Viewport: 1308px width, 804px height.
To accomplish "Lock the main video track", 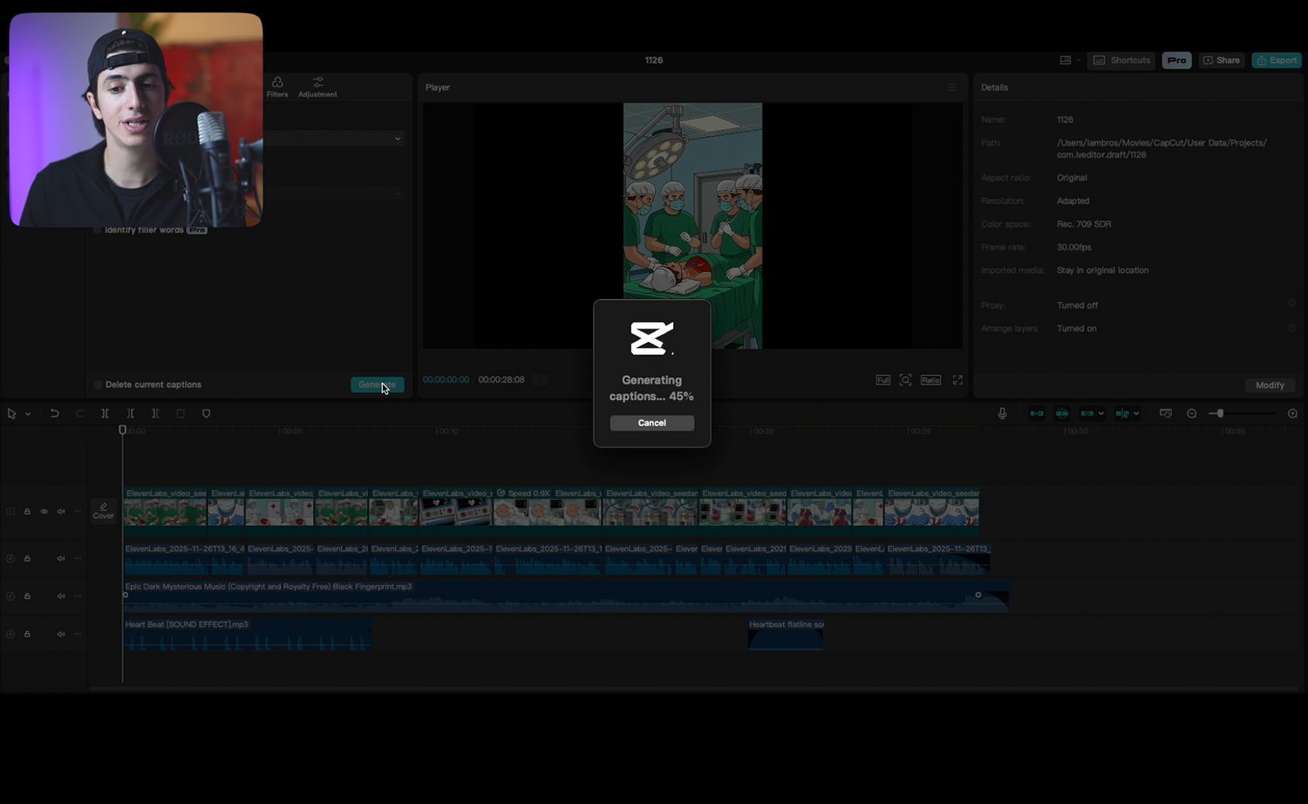I will [27, 512].
